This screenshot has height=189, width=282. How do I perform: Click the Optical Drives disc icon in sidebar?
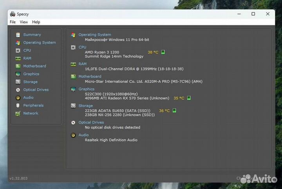[18, 90]
